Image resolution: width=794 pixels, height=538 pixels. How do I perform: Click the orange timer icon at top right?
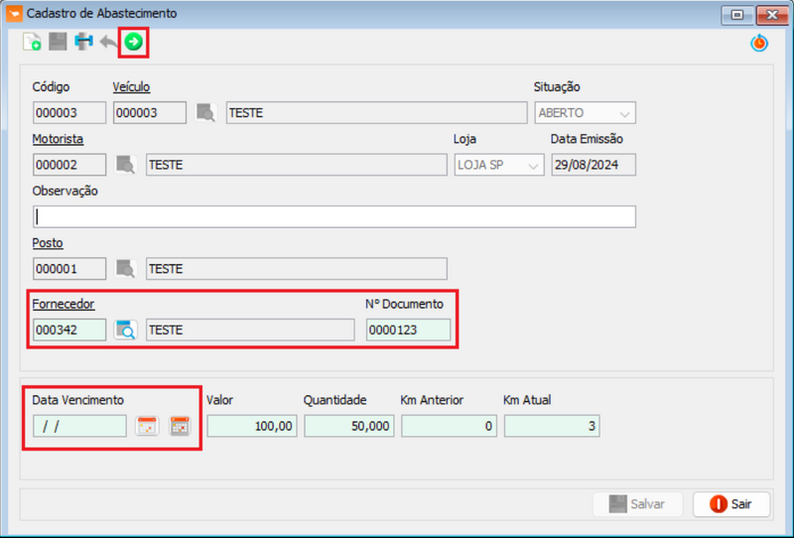759,43
